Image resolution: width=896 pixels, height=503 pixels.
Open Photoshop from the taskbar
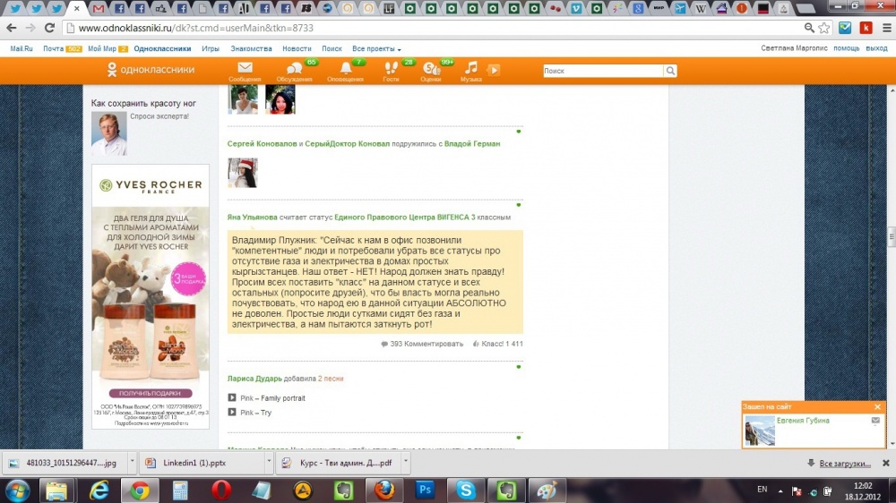point(425,490)
